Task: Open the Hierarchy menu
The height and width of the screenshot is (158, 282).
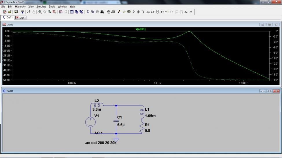Action: point(20,6)
